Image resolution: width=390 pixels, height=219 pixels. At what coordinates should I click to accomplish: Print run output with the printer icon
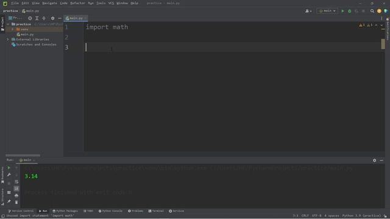click(16, 196)
